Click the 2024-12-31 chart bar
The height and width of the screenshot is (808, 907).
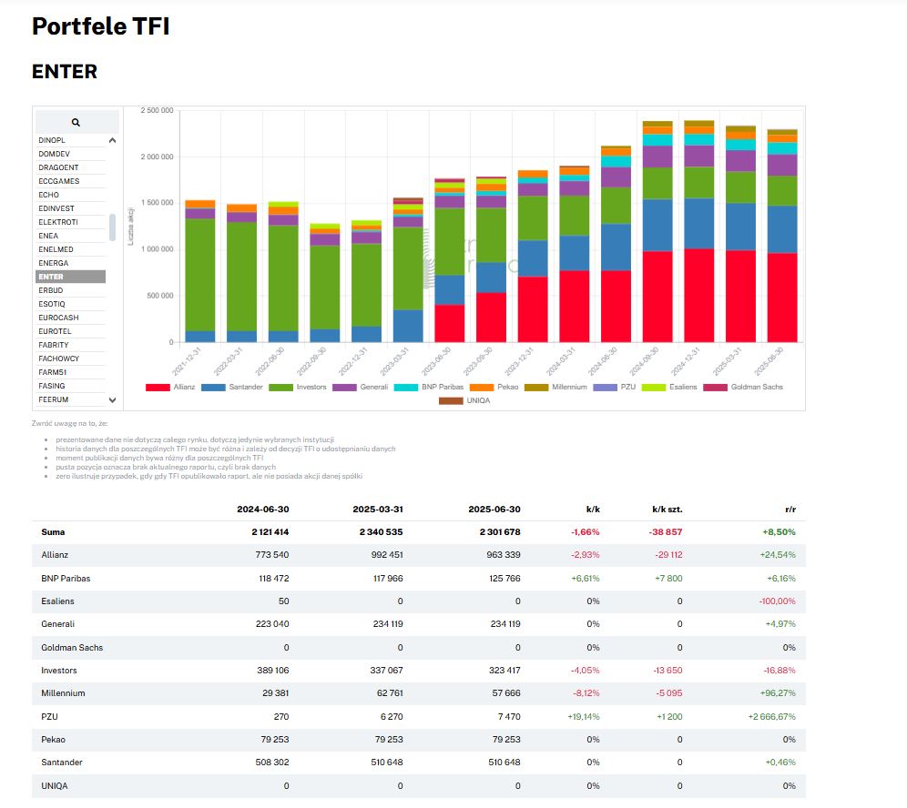click(698, 231)
